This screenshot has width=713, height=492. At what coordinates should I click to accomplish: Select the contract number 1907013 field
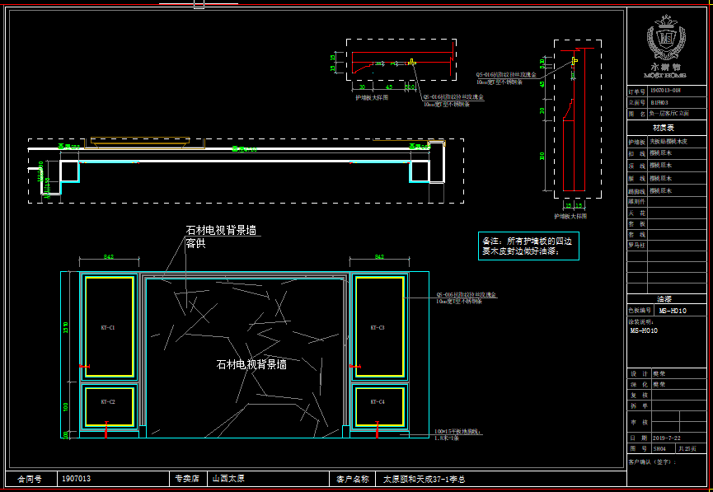pyautogui.click(x=76, y=479)
